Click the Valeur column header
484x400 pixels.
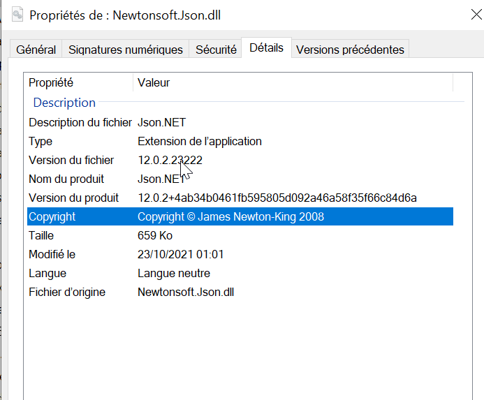click(x=154, y=82)
